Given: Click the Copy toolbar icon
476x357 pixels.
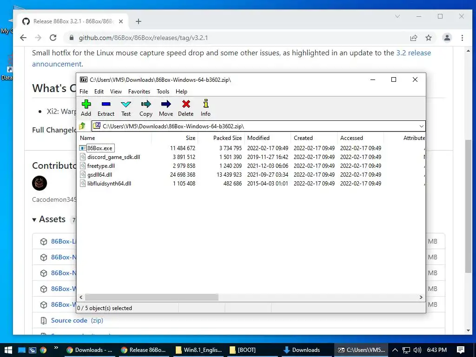Looking at the screenshot, I should click(x=145, y=104).
